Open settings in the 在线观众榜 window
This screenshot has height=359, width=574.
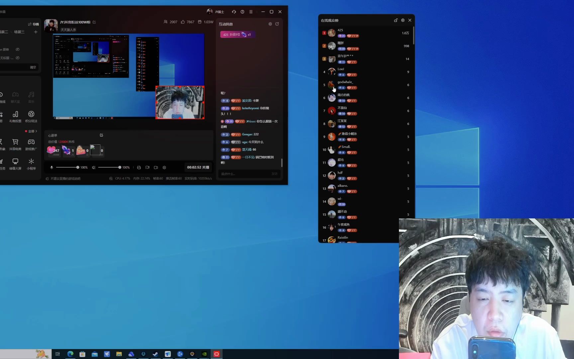(403, 20)
